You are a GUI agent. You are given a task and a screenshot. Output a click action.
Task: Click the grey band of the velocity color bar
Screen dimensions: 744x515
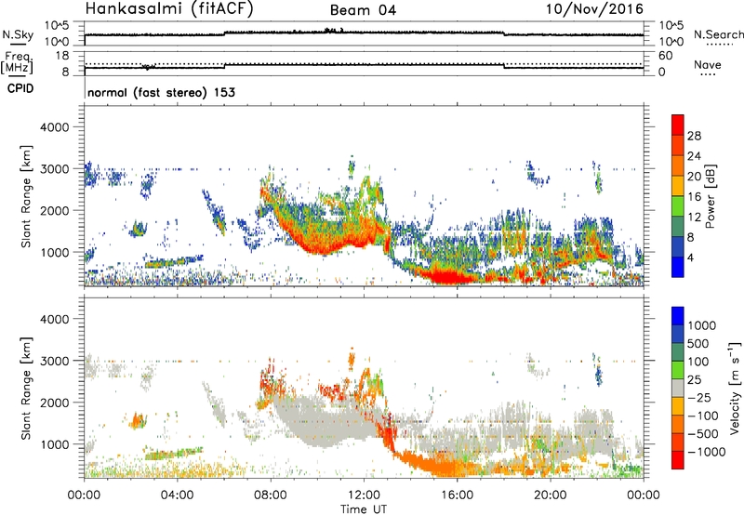[x=678, y=389]
